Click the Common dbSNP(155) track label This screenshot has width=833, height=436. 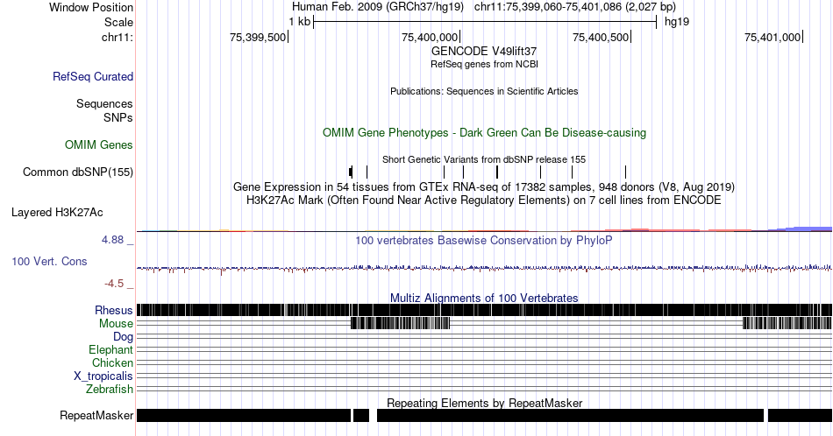[x=78, y=172]
